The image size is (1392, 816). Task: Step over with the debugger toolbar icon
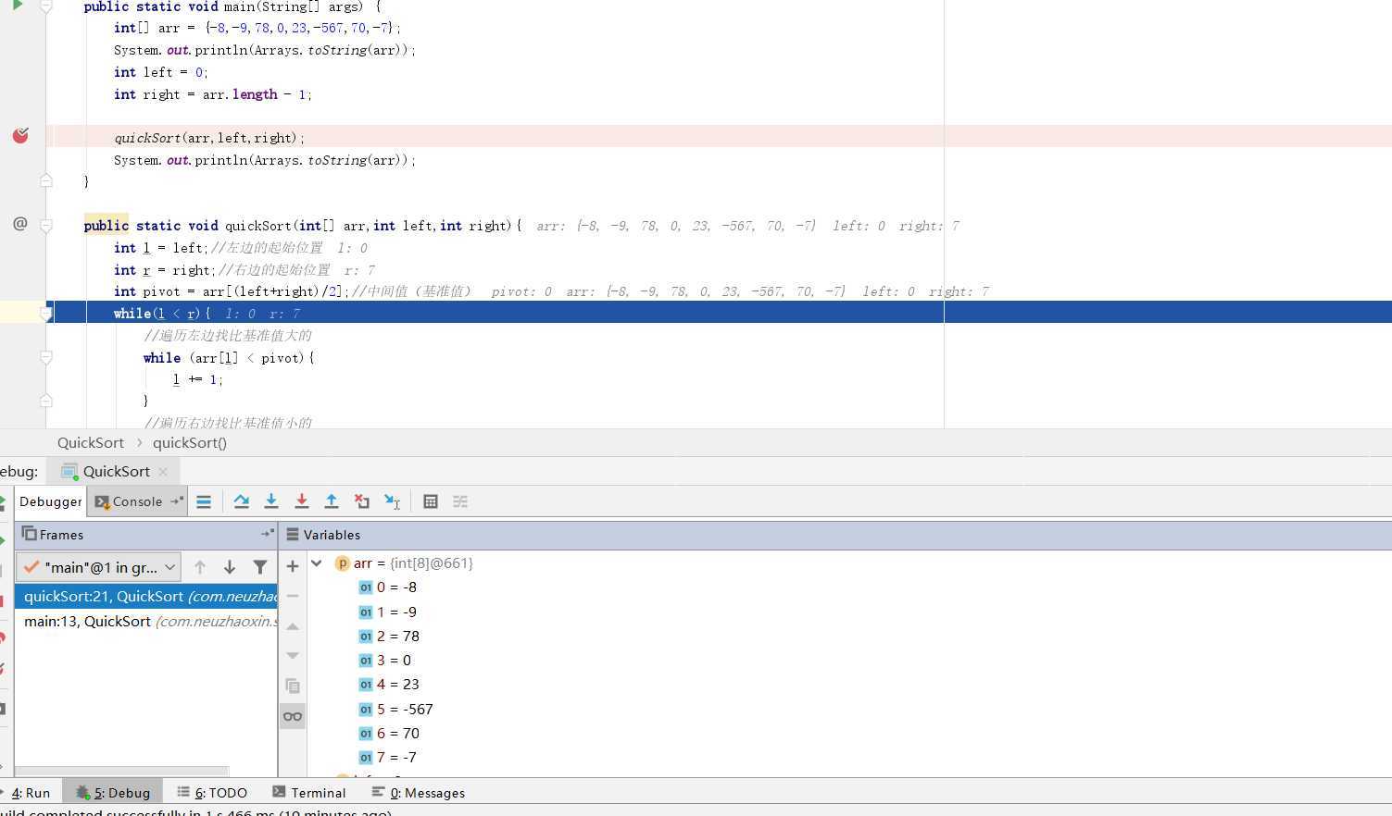pos(241,501)
